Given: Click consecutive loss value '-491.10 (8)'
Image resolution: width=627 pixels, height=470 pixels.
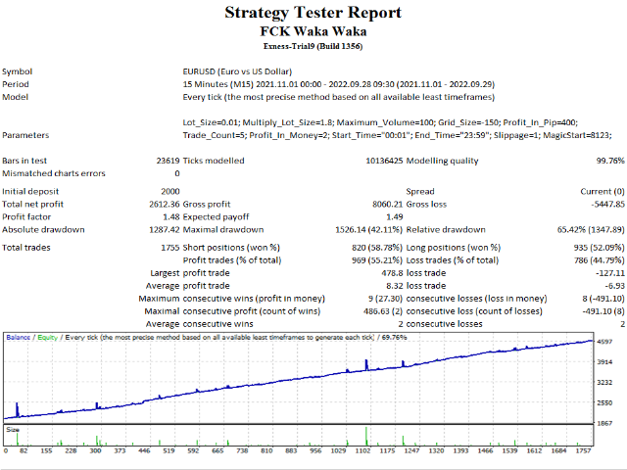Looking at the screenshot, I should pyautogui.click(x=603, y=311).
